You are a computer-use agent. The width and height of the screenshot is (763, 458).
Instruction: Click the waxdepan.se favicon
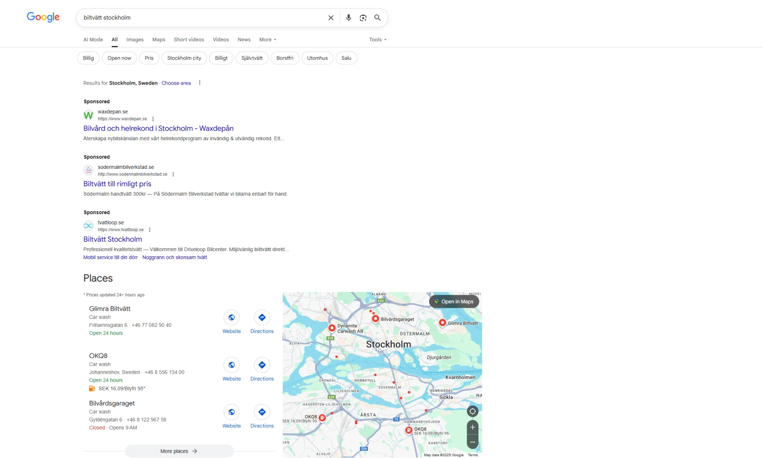[88, 115]
